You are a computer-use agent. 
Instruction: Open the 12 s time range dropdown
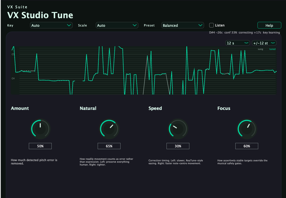pyautogui.click(x=238, y=43)
